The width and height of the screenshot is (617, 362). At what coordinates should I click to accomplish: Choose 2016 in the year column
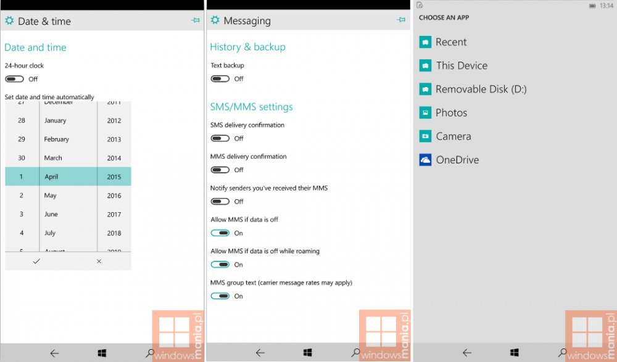point(114,195)
